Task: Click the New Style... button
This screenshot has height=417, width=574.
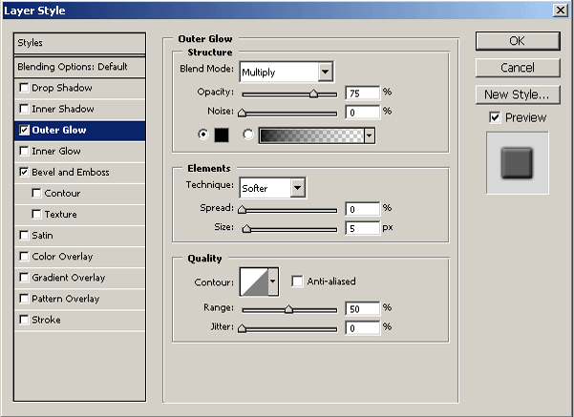Action: [517, 94]
